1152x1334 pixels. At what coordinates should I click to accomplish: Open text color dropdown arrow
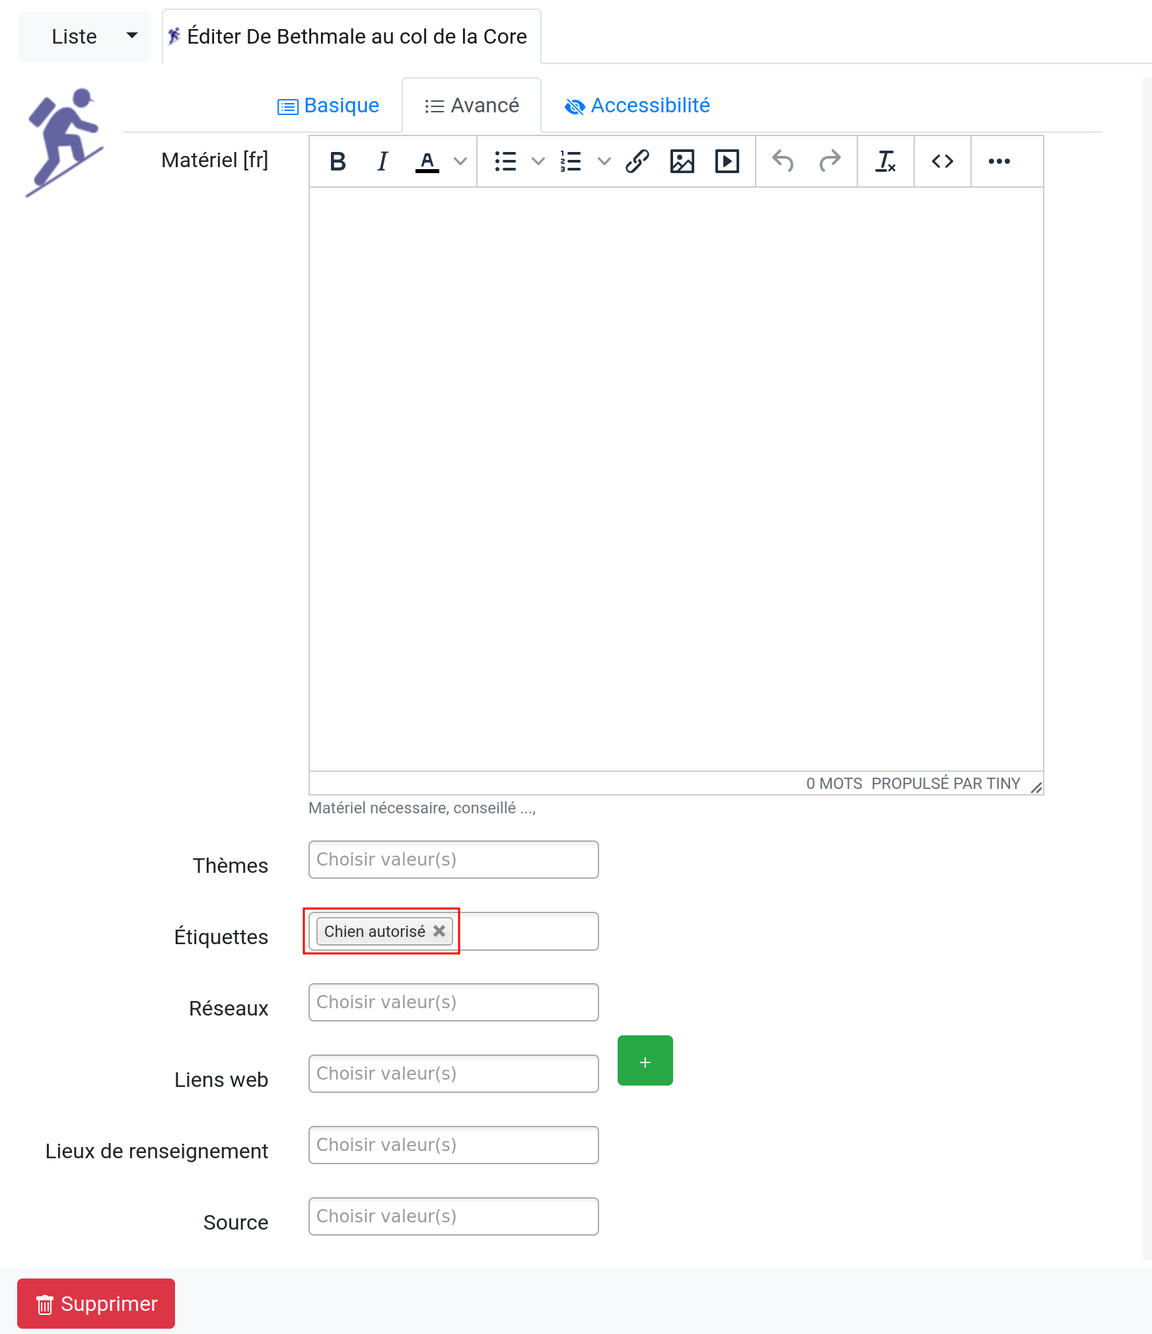460,161
